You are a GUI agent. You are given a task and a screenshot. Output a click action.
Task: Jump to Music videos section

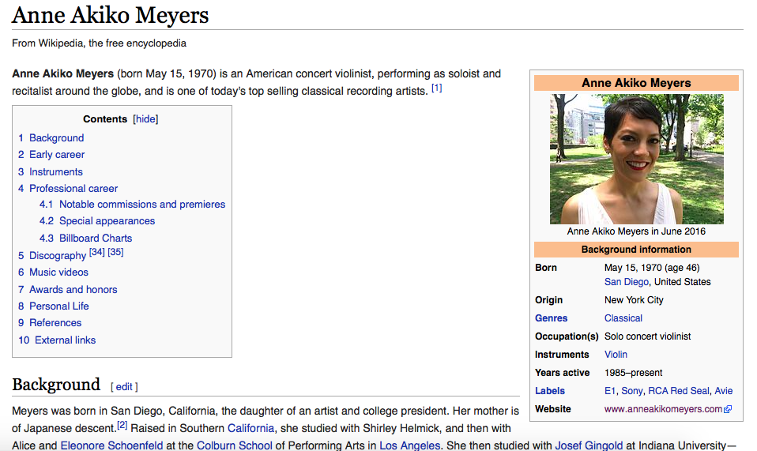(59, 272)
